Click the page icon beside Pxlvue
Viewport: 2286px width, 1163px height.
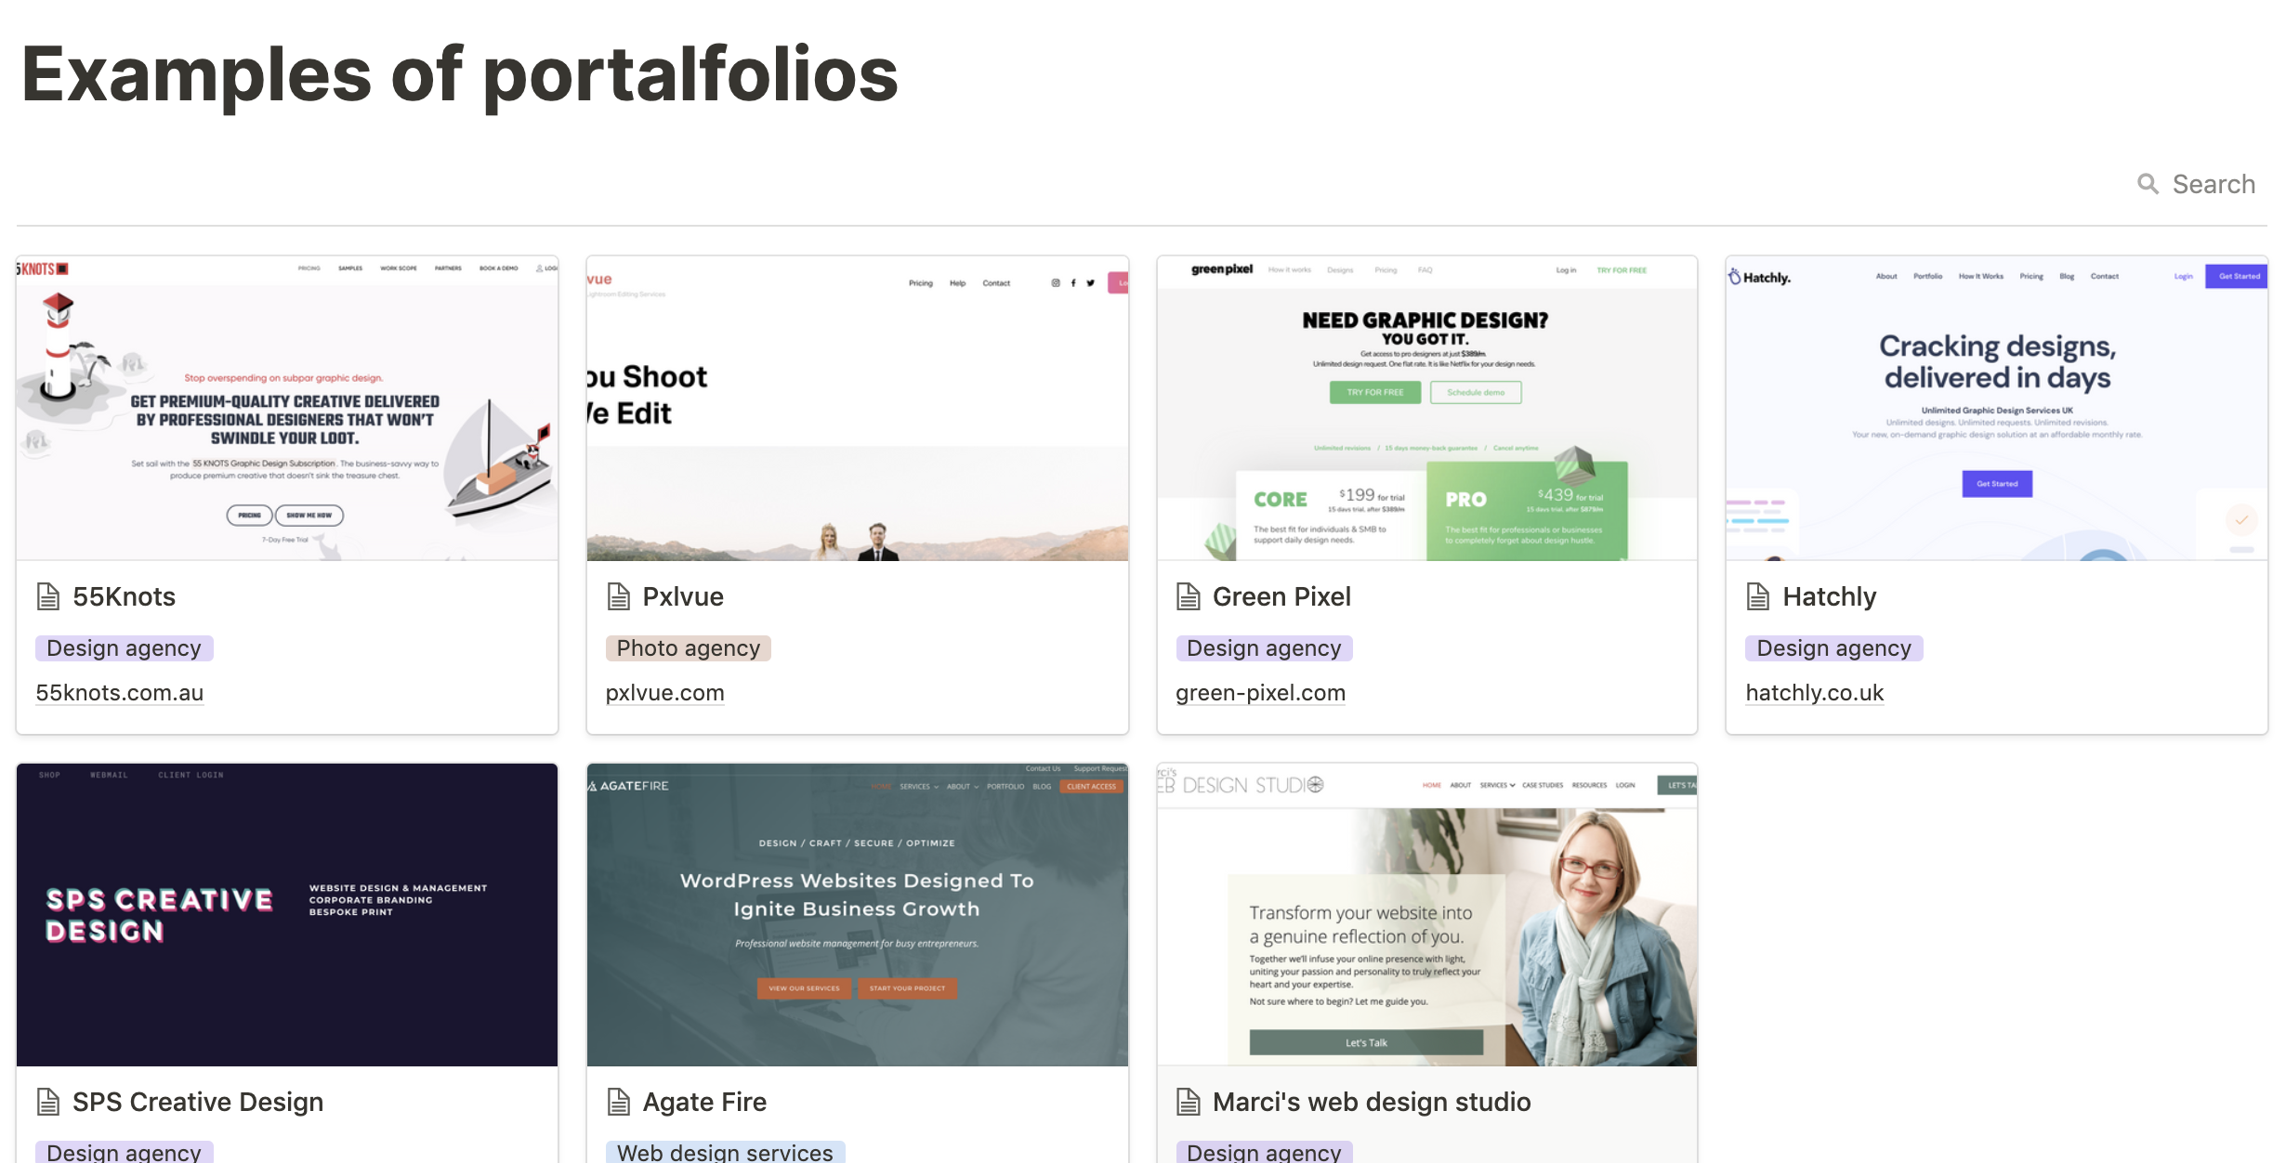tap(618, 596)
